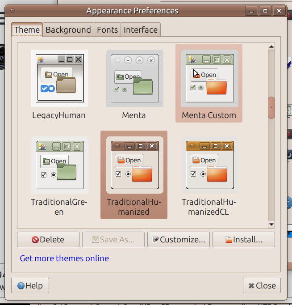
Task: Select the LegacyHuman theme thumbnail
Action: [59, 78]
